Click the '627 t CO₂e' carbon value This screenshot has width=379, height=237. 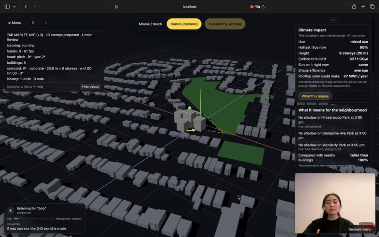point(358,59)
